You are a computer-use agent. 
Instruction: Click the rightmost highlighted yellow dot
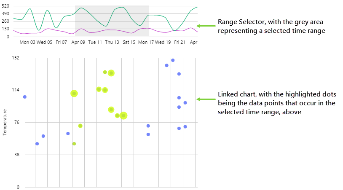[x=123, y=115]
